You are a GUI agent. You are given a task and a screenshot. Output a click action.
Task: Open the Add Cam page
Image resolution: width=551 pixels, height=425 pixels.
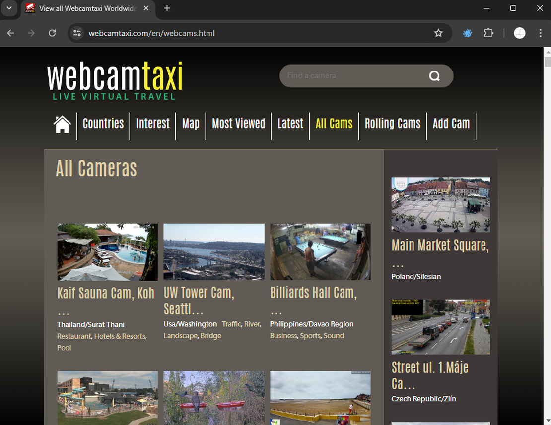click(x=451, y=124)
